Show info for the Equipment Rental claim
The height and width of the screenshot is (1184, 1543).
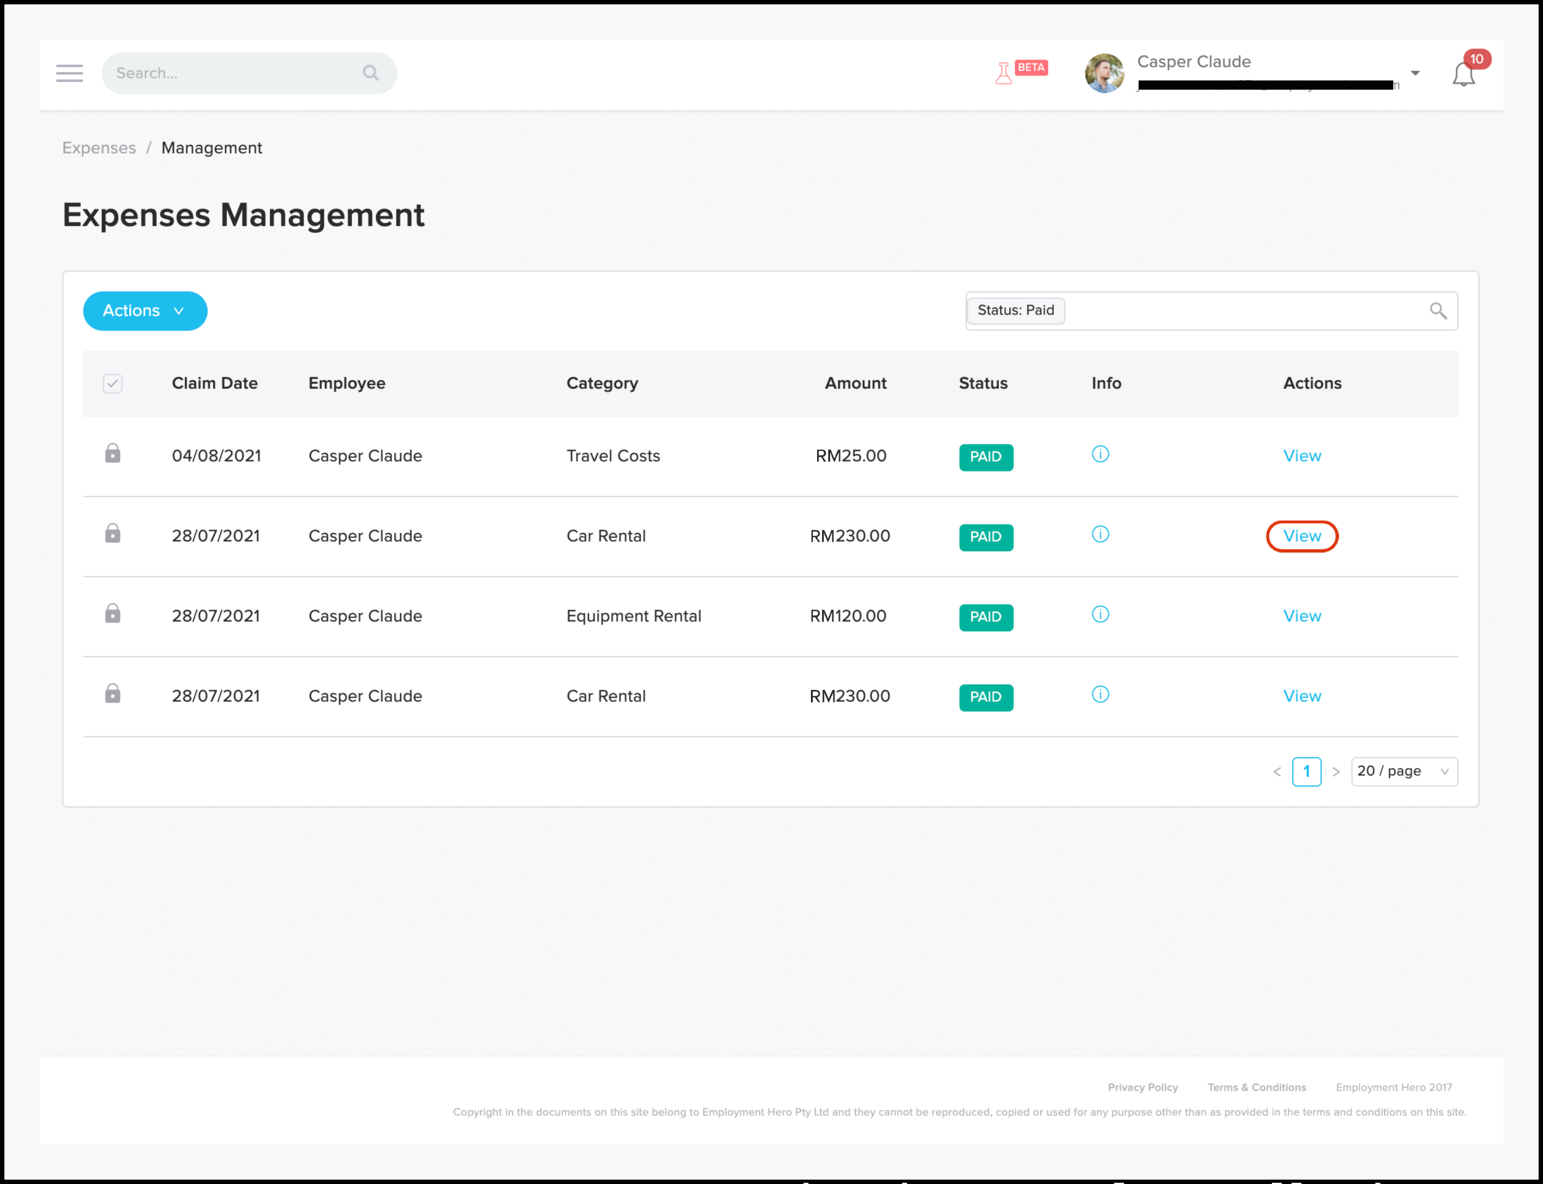(1099, 615)
